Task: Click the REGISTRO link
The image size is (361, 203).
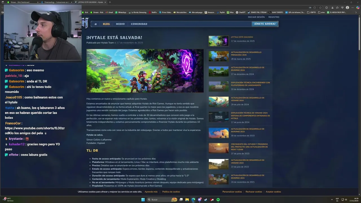Action: click(274, 17)
